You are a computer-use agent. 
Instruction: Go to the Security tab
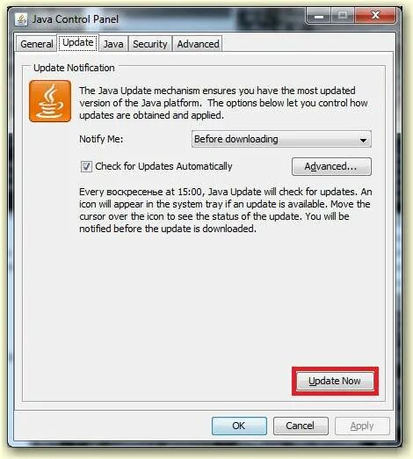click(150, 44)
